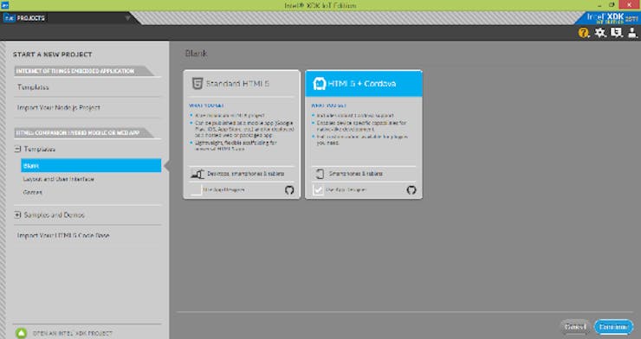Close the Intel XDK window

pos(630,5)
